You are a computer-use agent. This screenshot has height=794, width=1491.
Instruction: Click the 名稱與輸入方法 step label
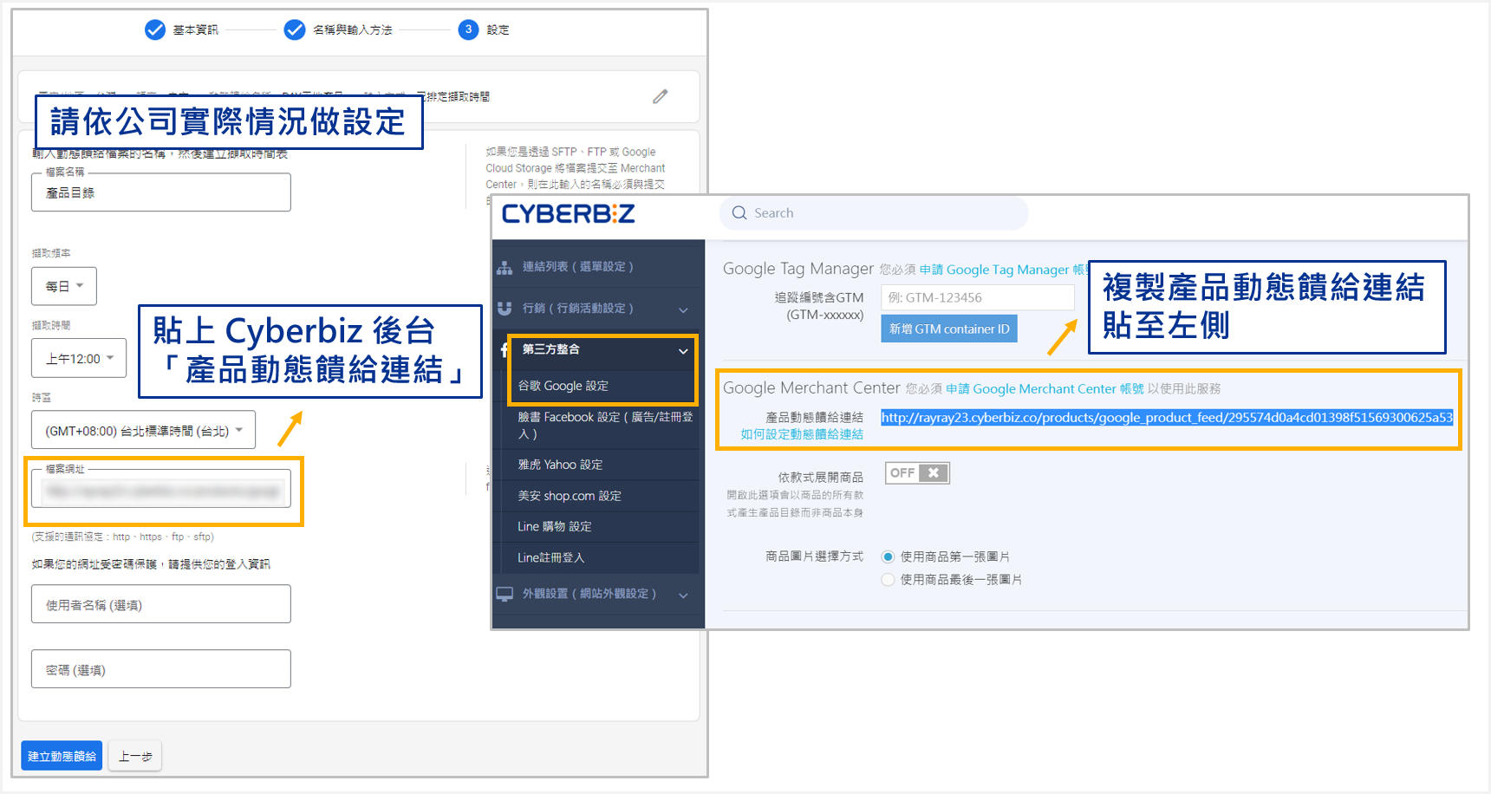tap(353, 30)
